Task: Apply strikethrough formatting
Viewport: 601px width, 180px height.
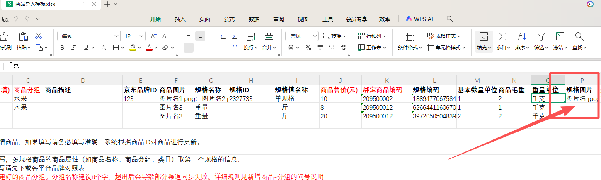Action: (x=103, y=48)
